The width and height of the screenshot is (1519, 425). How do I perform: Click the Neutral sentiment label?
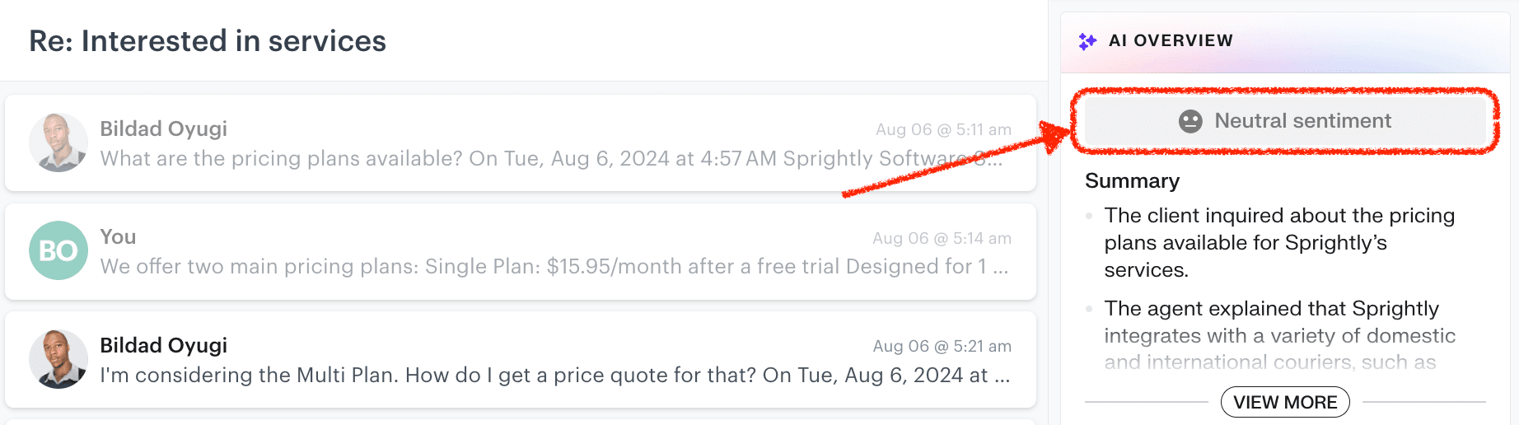coord(1302,121)
